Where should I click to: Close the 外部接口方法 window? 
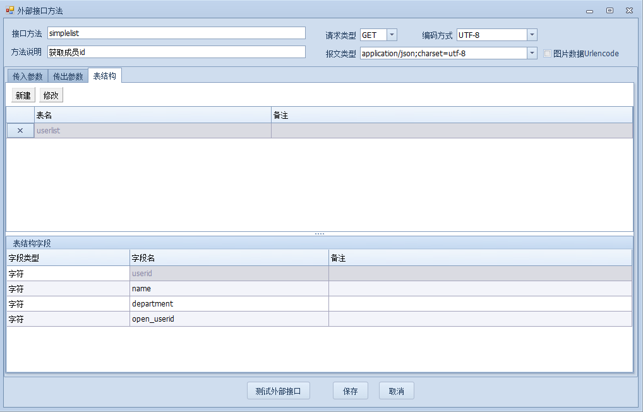click(630, 11)
